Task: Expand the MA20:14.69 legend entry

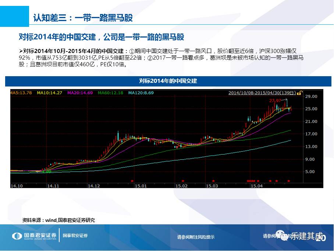Action: click(x=80, y=93)
